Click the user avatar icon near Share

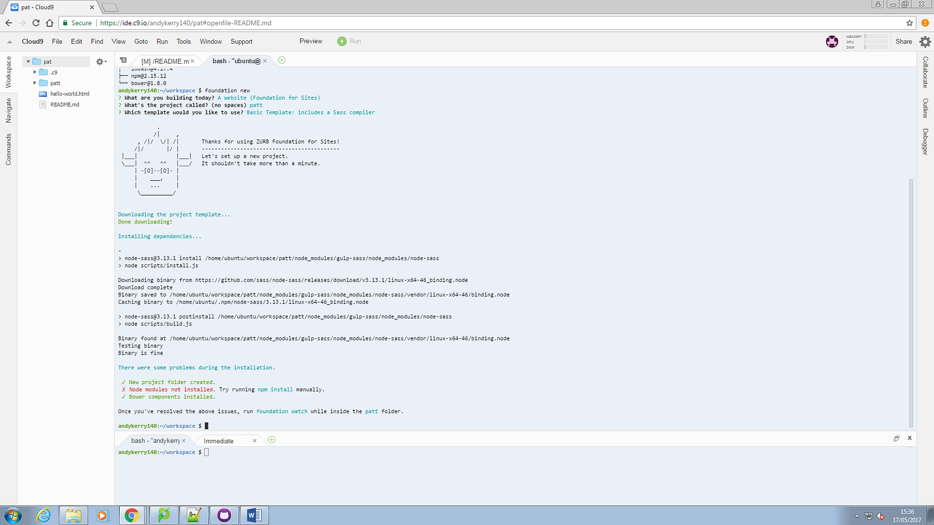tap(832, 41)
